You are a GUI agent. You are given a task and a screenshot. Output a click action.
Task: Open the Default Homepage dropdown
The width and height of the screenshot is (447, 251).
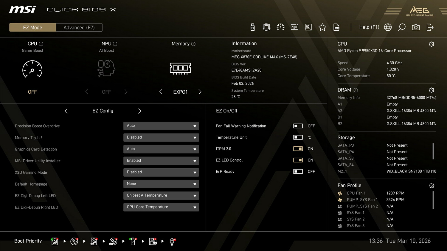click(x=161, y=184)
